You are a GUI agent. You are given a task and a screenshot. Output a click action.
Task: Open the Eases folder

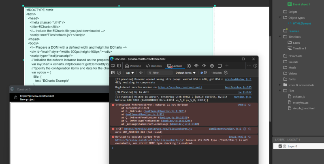(294, 43)
